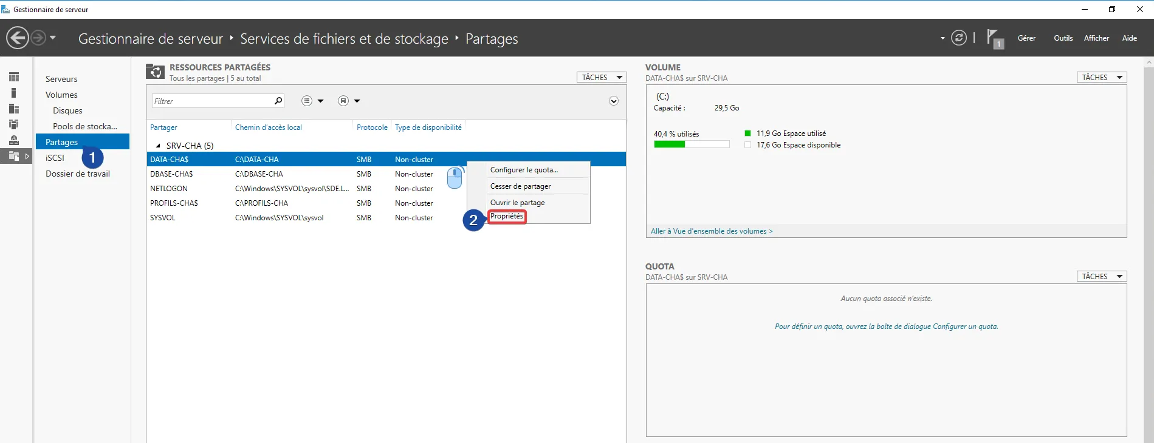The height and width of the screenshot is (443, 1154).
Task: Collapse filter bar with round chevron button
Action: tap(614, 101)
